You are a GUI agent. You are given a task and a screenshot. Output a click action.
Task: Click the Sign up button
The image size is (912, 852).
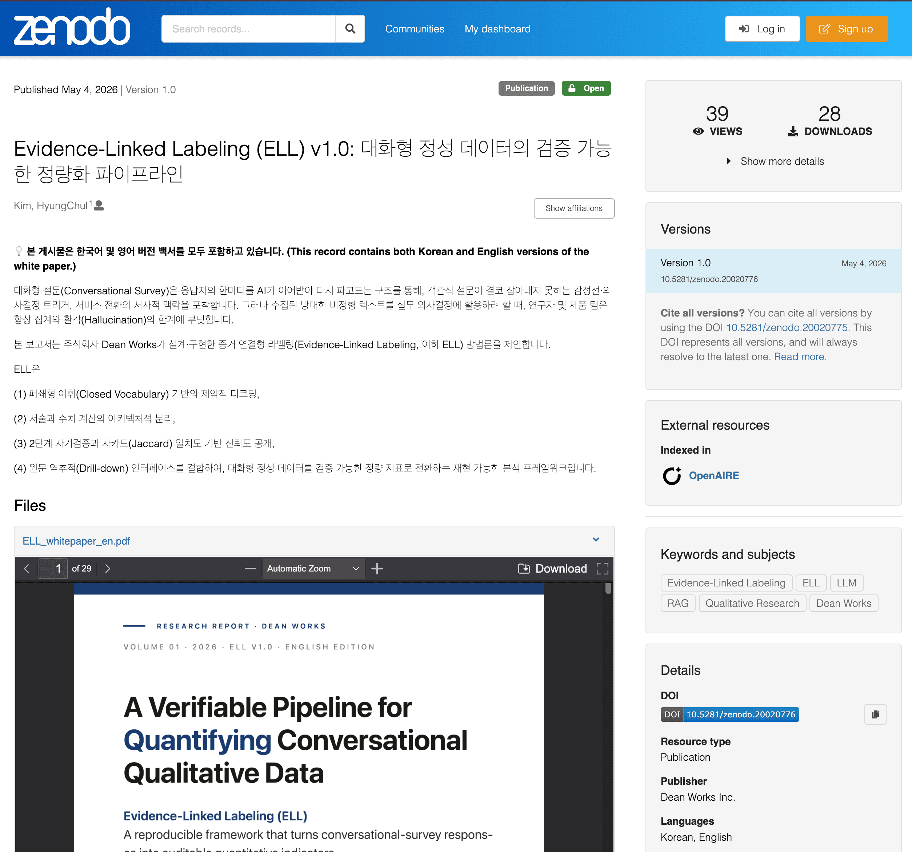coord(847,28)
